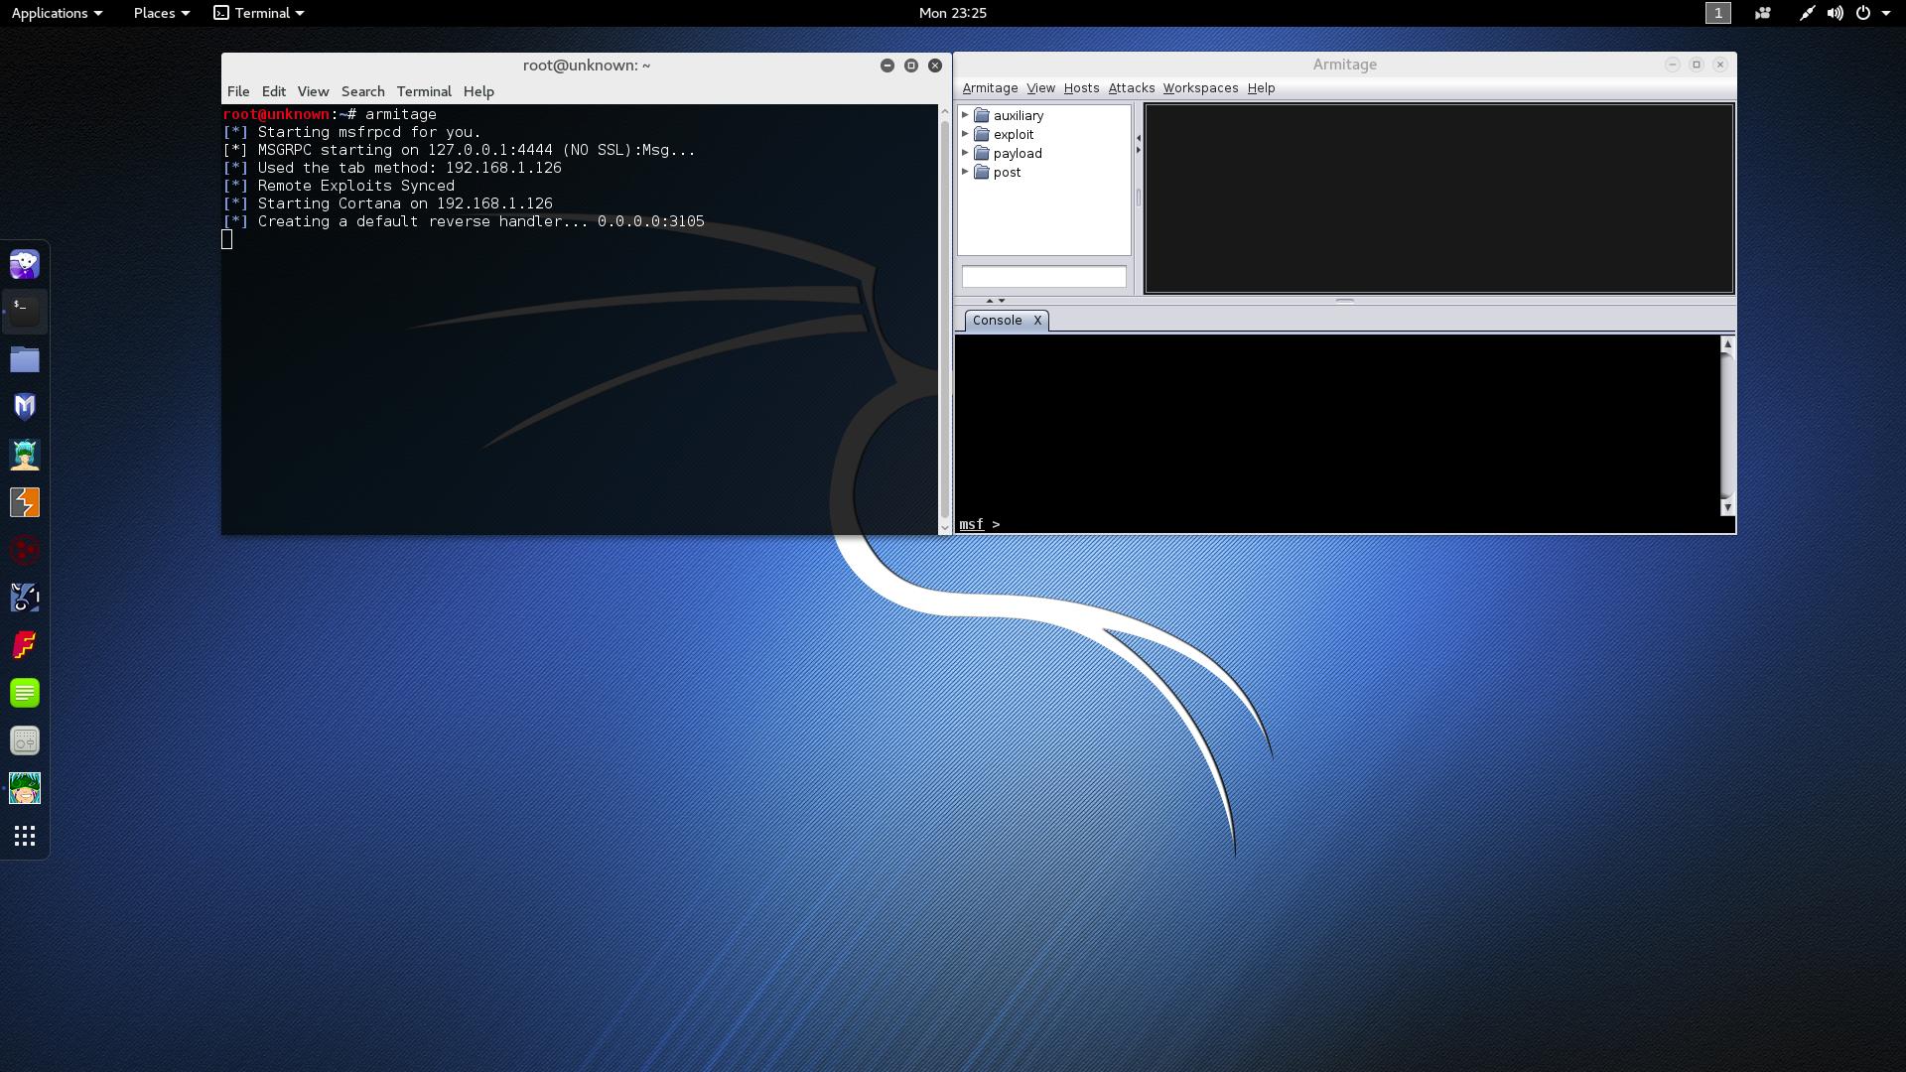Open the Places menu dropdown

(161, 13)
